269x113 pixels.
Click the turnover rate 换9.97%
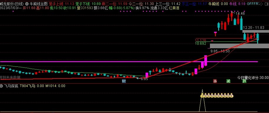[x=142, y=8]
